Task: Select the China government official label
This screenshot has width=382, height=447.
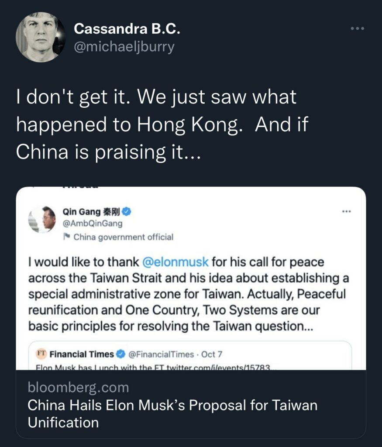Action: 123,237
